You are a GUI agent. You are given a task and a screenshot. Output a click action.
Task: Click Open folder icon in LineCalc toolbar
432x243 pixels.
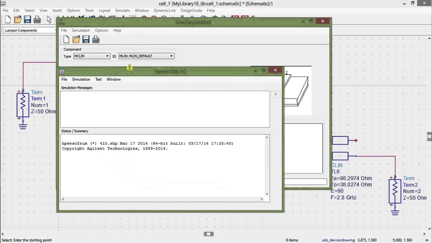(76, 39)
